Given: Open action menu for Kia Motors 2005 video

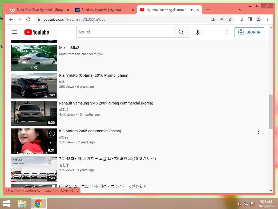Looking at the screenshot, I should (x=259, y=132).
